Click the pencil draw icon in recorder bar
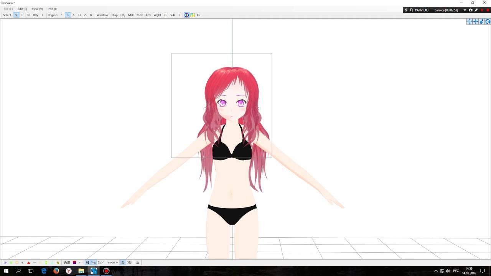The height and width of the screenshot is (276, 491). tap(476, 10)
